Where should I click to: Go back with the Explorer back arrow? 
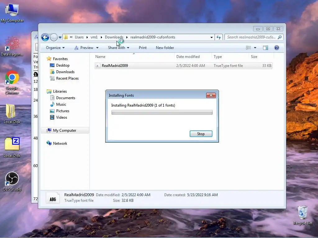click(x=45, y=37)
